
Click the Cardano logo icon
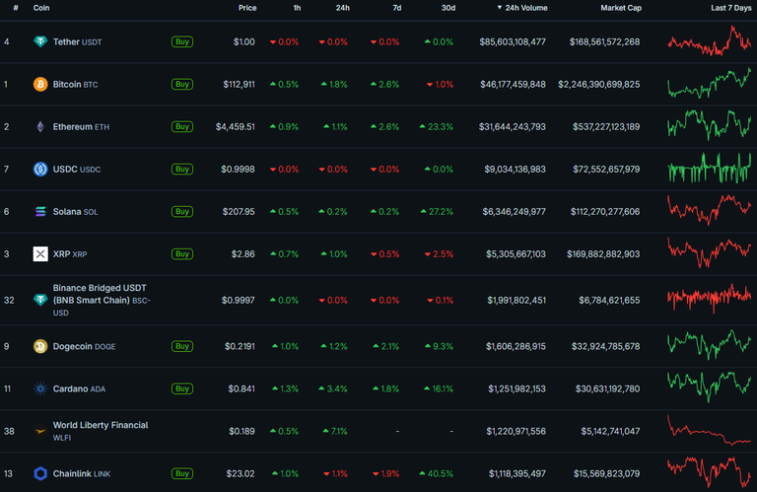(x=40, y=388)
